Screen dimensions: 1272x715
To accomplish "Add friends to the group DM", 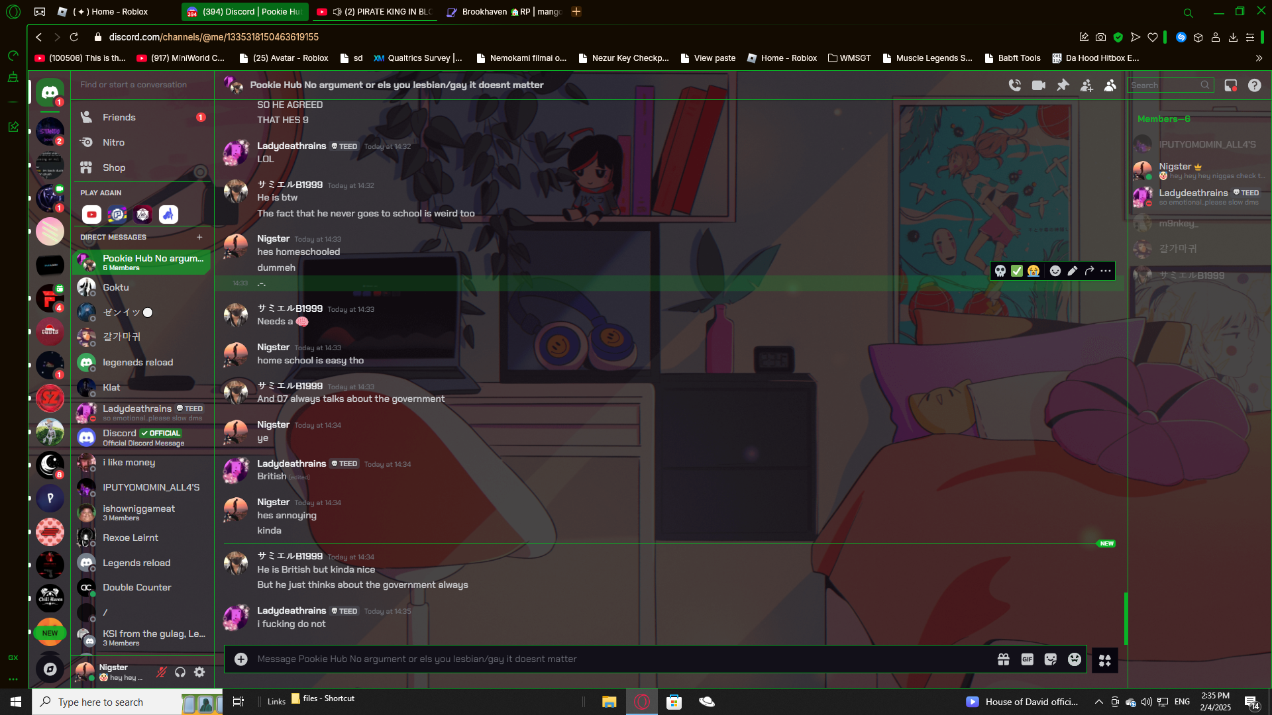I will (x=1086, y=85).
